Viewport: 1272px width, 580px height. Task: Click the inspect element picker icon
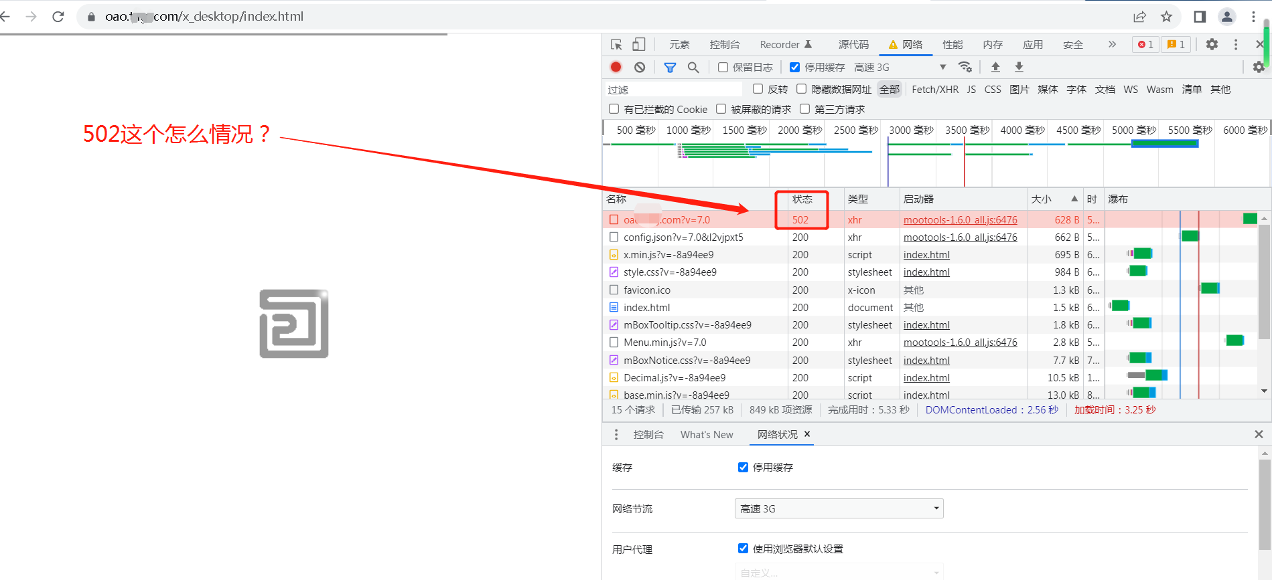[616, 45]
